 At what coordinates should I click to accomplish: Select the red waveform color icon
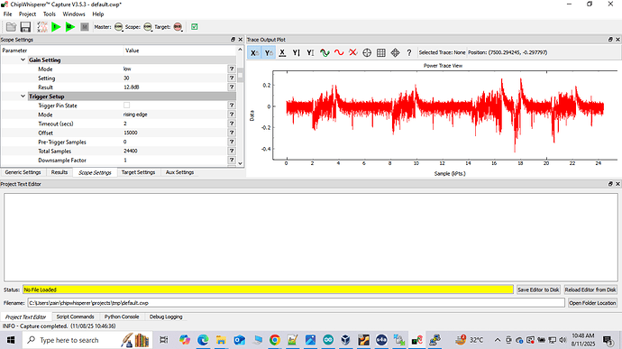click(339, 52)
